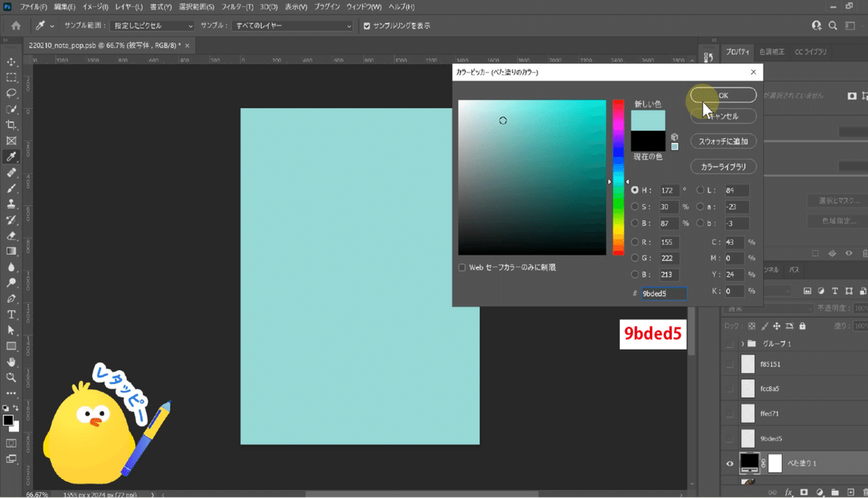The image size is (868, 498).
Task: Open the フィルター(T) menu
Action: click(x=237, y=7)
